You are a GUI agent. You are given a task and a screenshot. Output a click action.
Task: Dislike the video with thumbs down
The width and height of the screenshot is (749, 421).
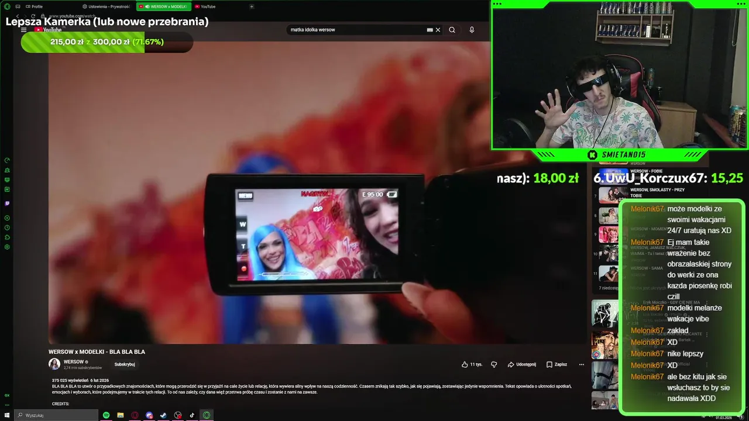click(x=494, y=364)
